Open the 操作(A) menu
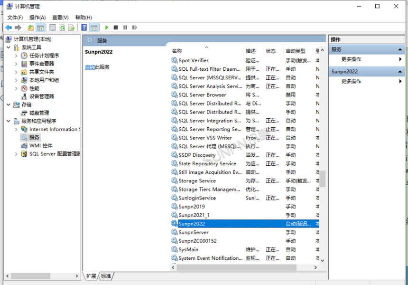 click(37, 18)
